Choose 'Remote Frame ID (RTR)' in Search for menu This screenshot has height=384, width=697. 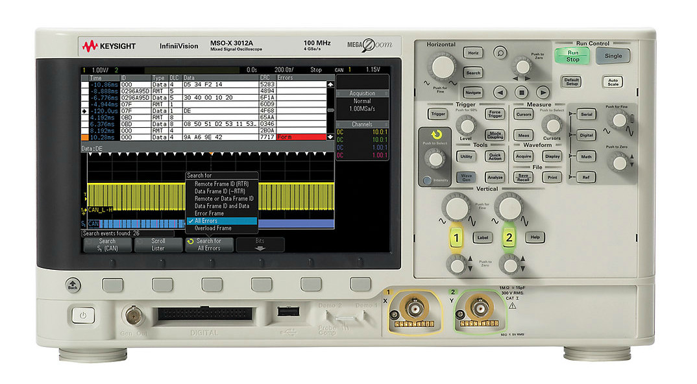click(x=221, y=184)
